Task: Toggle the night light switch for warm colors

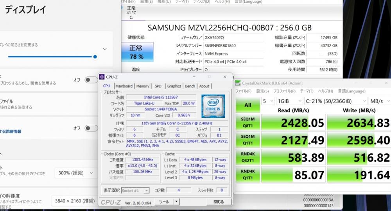Action: point(91,80)
